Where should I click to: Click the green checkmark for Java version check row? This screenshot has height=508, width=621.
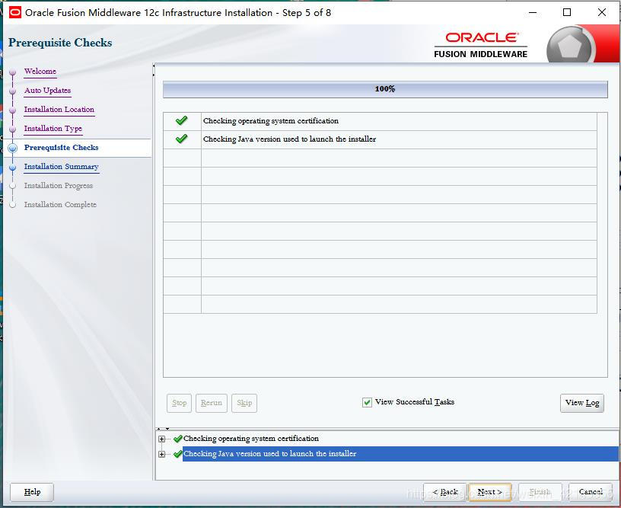181,139
